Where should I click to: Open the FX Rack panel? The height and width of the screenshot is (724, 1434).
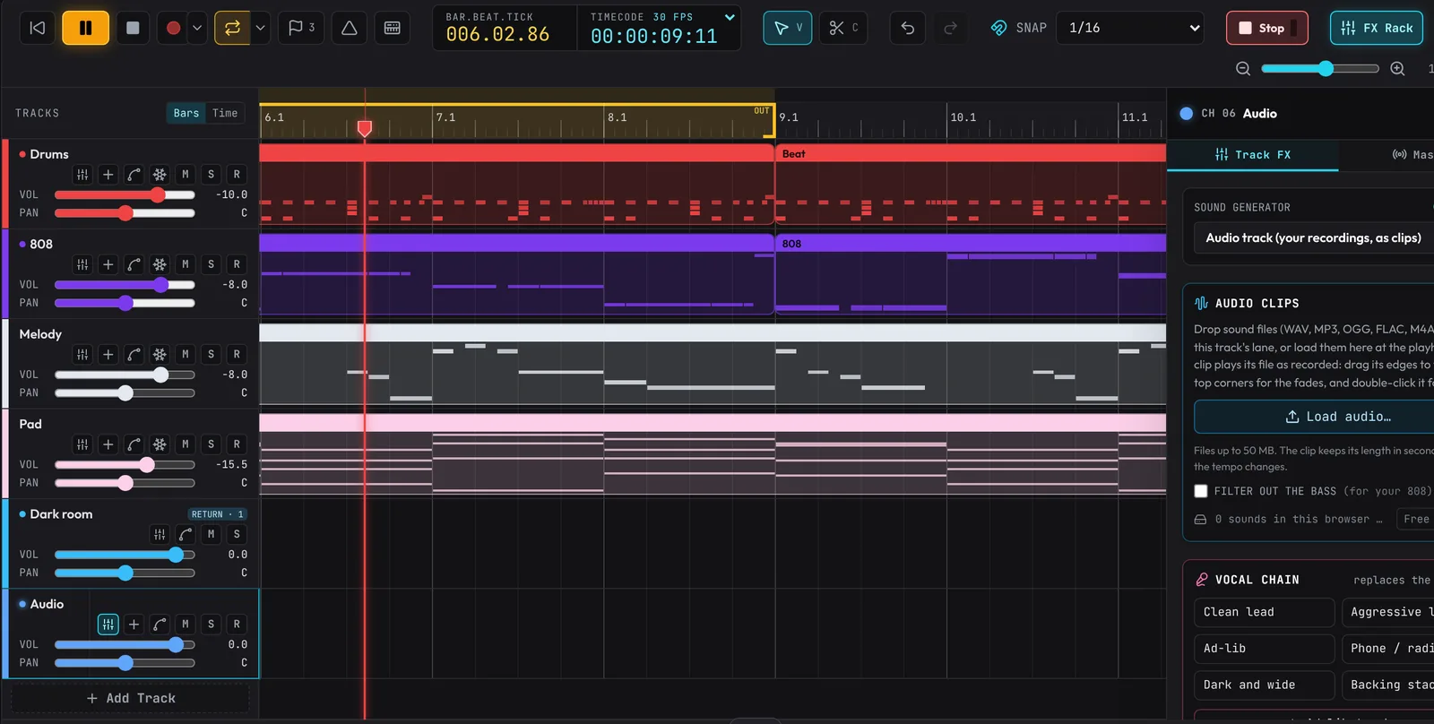(x=1377, y=28)
